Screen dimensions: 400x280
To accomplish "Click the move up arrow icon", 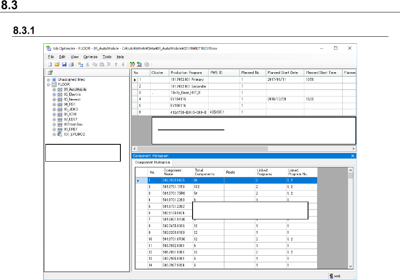I will click(x=116, y=64).
